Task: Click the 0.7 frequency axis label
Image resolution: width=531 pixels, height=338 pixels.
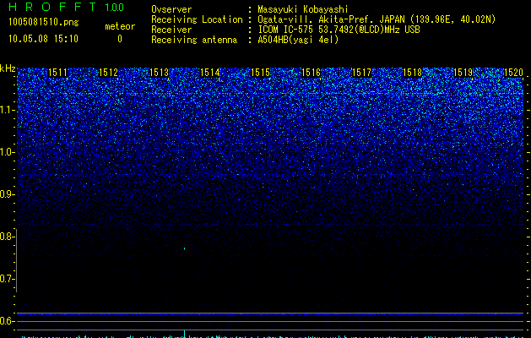Action: [x=7, y=279]
